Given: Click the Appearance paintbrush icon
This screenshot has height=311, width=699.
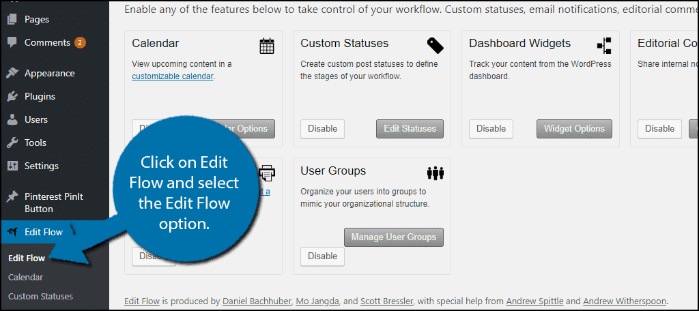Looking at the screenshot, I should [x=12, y=73].
